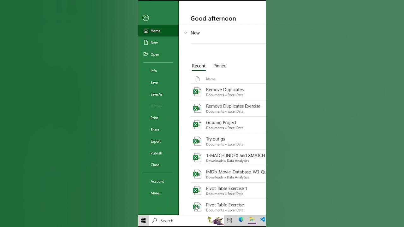The width and height of the screenshot is (404, 227).
Task: Click the back arrow circle icon
Action: pos(146,18)
